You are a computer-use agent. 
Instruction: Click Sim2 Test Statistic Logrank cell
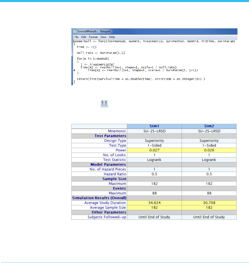coord(209,160)
